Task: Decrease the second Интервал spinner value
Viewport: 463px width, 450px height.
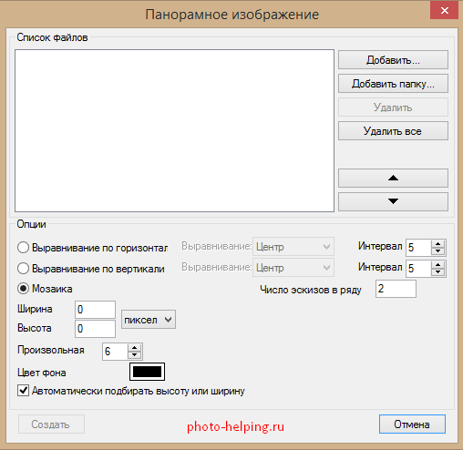Action: (x=437, y=272)
